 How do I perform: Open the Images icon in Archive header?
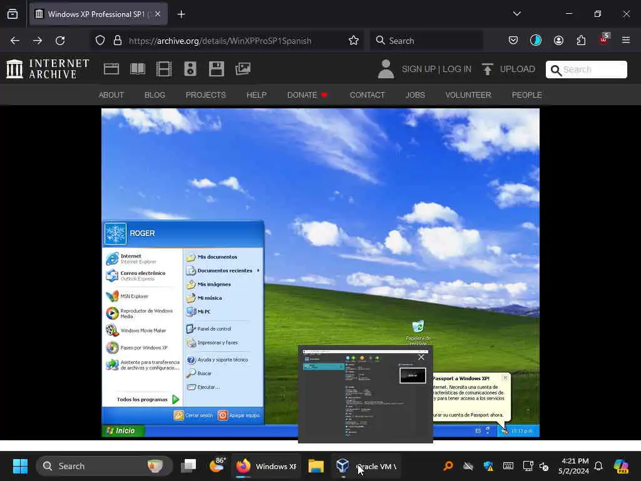(243, 69)
